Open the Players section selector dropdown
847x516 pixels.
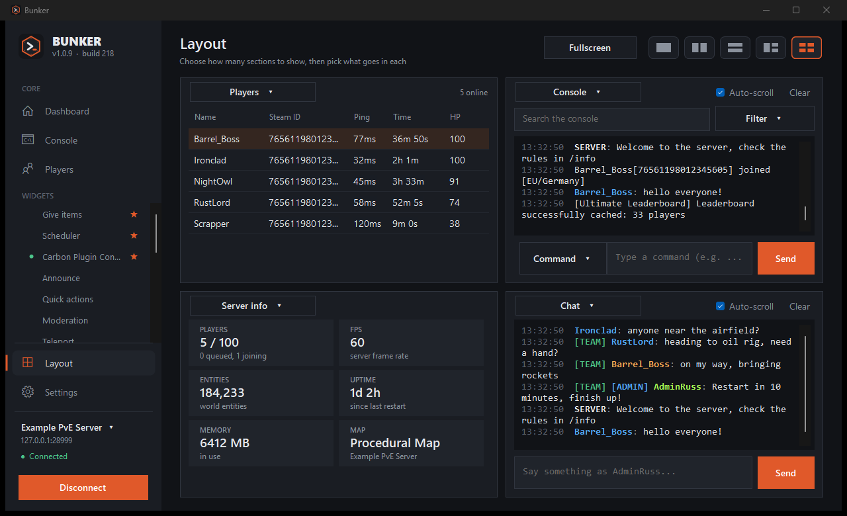(253, 92)
